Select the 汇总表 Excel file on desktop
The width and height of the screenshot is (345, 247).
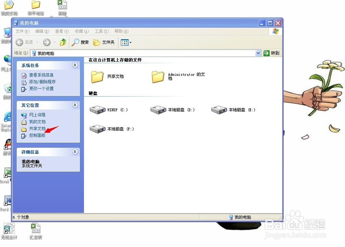tap(36, 231)
